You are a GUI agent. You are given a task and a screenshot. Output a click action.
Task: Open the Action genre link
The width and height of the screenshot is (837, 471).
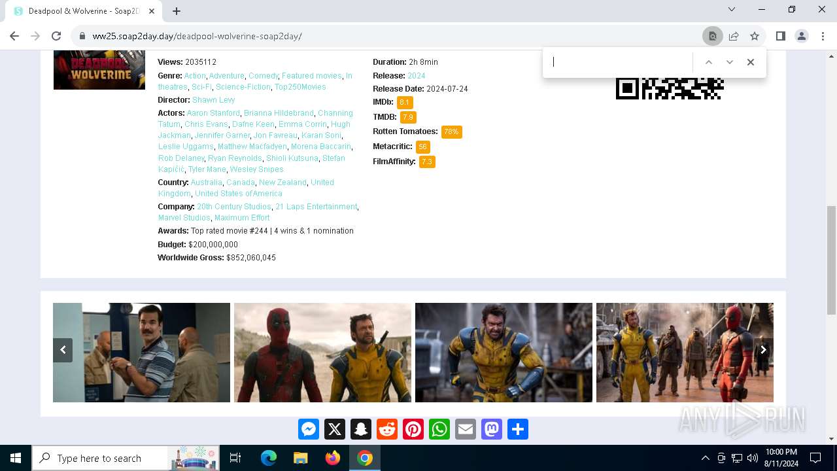195,76
